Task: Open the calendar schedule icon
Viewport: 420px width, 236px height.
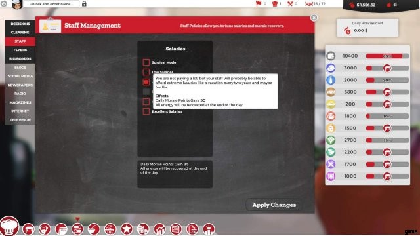Action: click(x=176, y=229)
